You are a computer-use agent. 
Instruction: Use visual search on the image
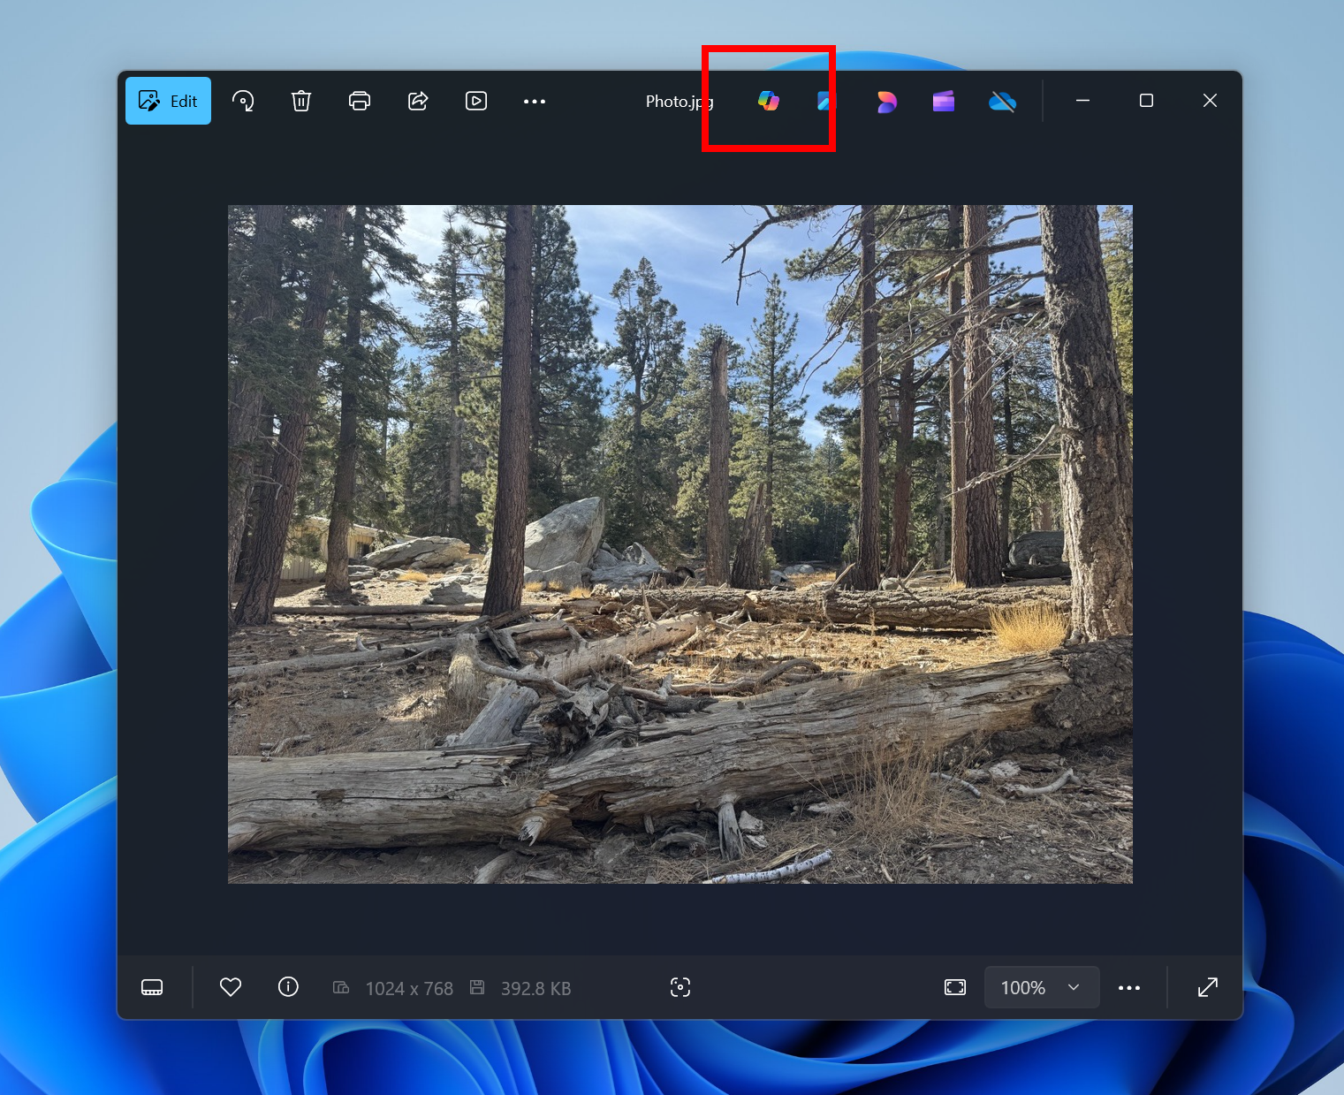coord(680,987)
